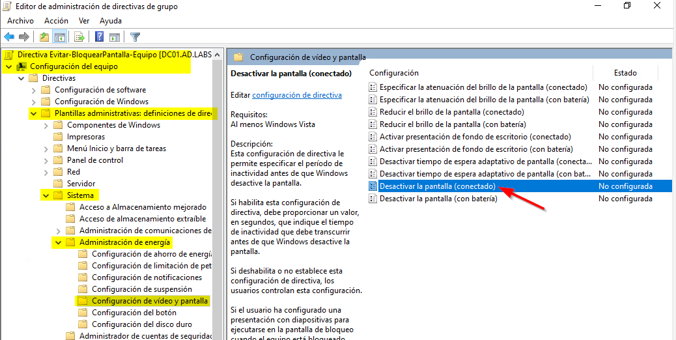Select 'Configuración de suspensión' in the tree
Screen dimensions: 676x340
pos(141,289)
